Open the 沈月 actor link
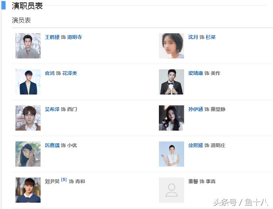The width and height of the screenshot is (273, 209). tap(193, 37)
